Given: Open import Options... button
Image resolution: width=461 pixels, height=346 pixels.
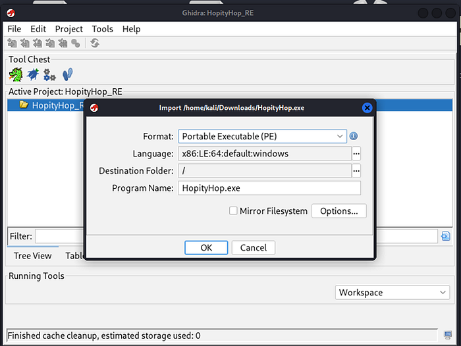Looking at the screenshot, I should [339, 211].
